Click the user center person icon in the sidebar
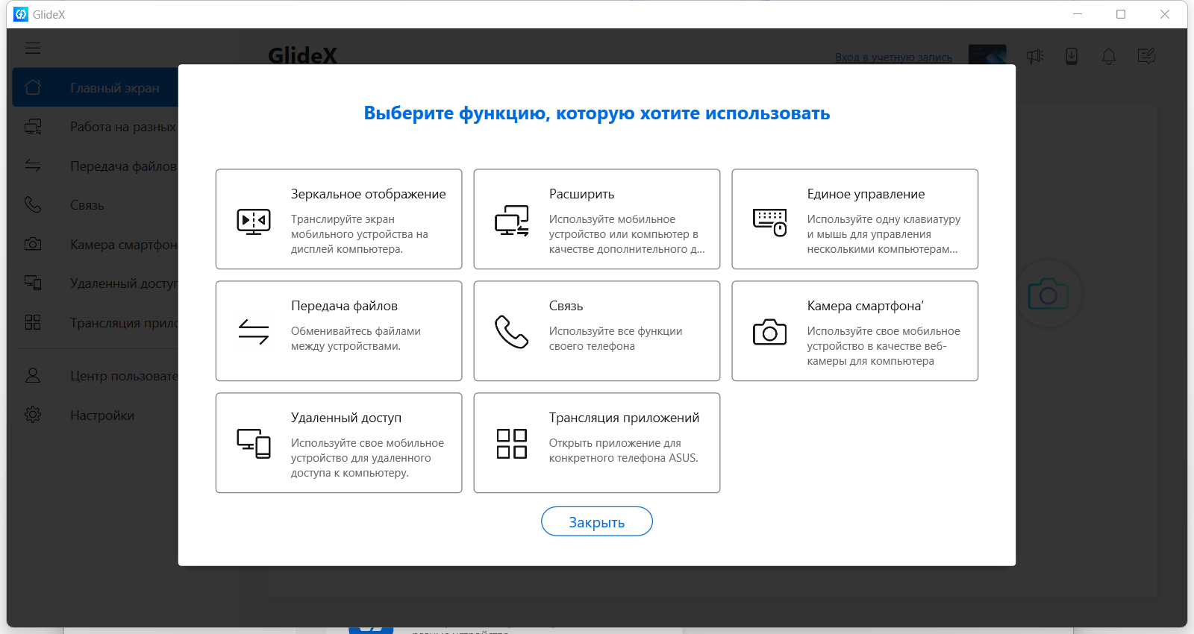Screen dimensions: 1194x634 click(33, 375)
